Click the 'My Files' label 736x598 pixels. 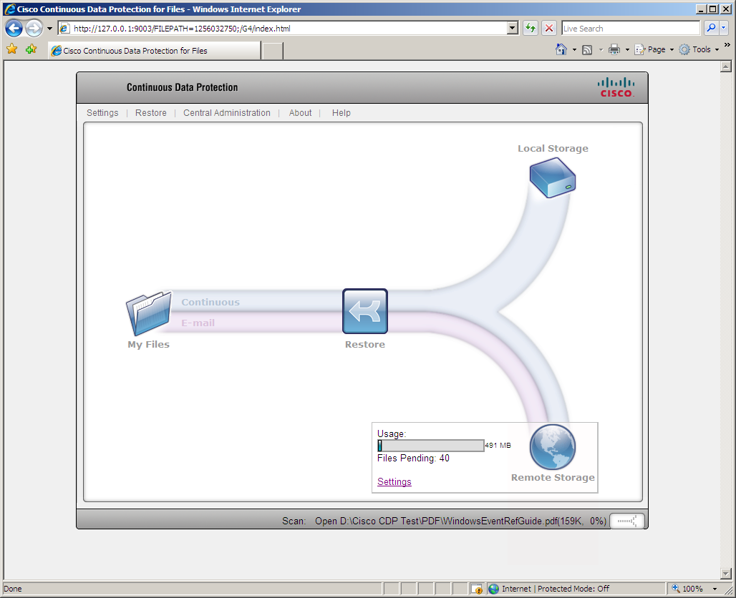(148, 344)
